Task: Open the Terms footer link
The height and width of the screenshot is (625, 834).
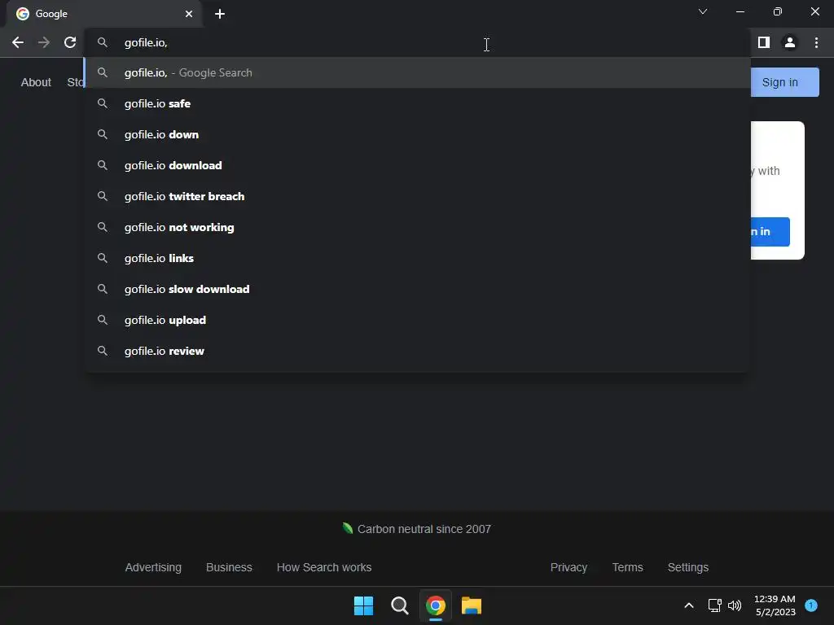Action: coord(627,567)
